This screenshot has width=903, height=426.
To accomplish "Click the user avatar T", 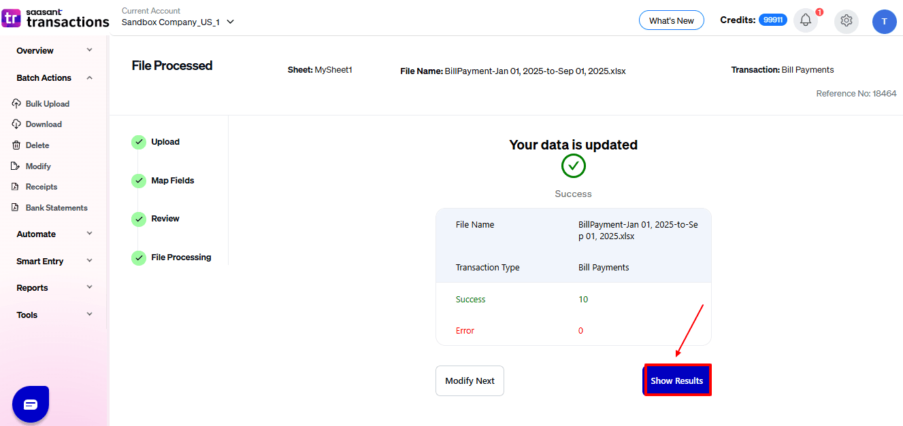I will [x=884, y=21].
